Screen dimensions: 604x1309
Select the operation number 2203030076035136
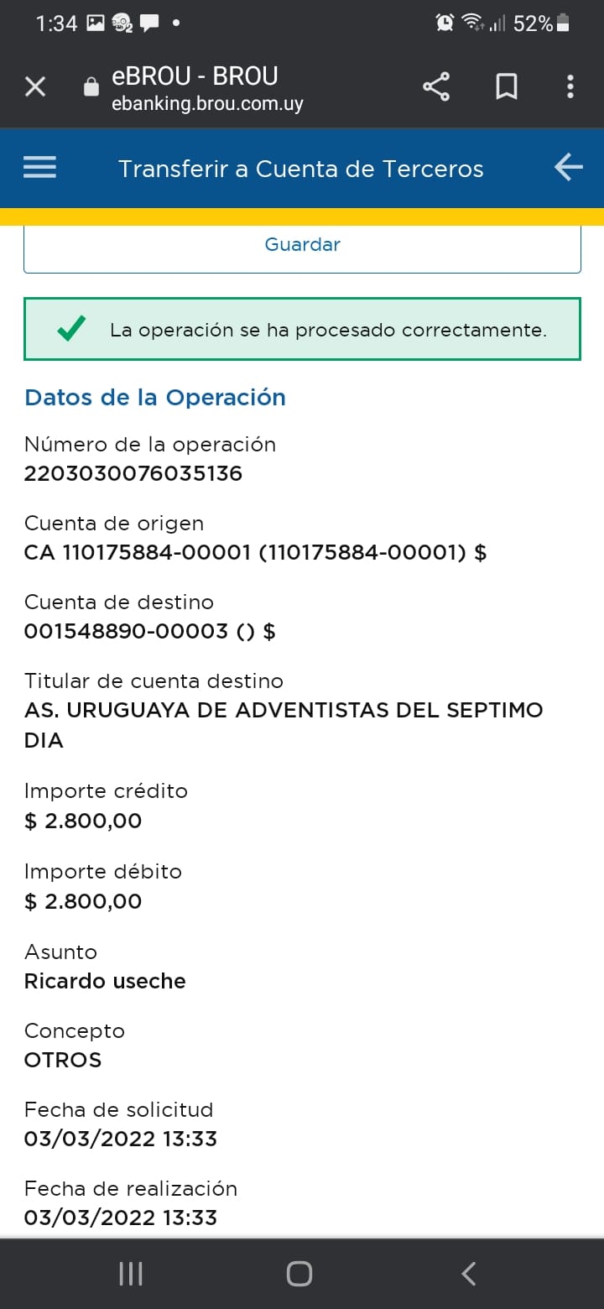point(133,473)
